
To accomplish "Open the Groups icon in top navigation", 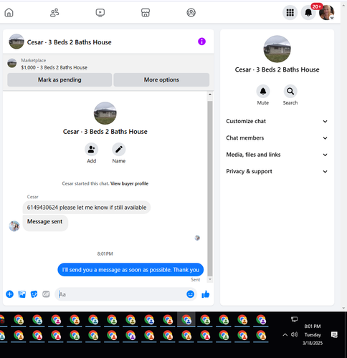I will pos(191,12).
